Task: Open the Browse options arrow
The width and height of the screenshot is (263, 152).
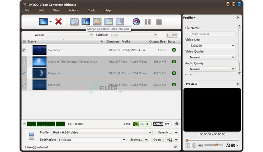Action: point(146,140)
